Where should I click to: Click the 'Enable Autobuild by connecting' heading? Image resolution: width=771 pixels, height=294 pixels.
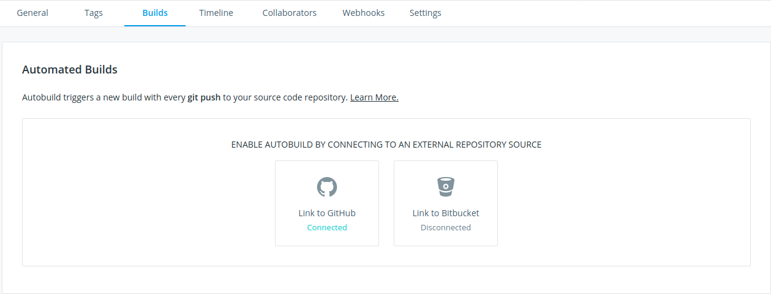click(x=386, y=145)
